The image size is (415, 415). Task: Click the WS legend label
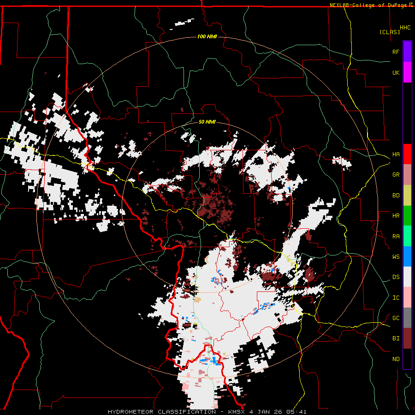coord(396,256)
